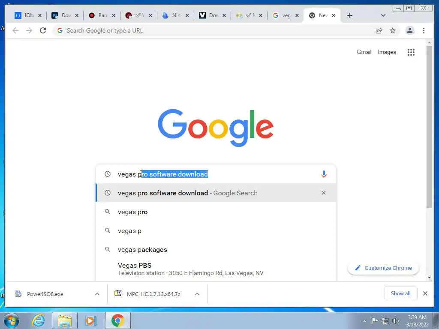Screen dimensions: 439x329
Task: Bookmark this tab with star icon
Action: pyautogui.click(x=393, y=30)
